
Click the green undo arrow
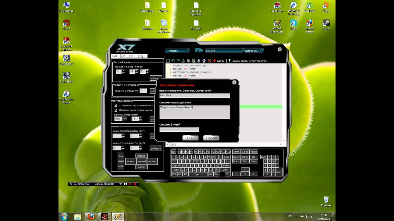point(173,61)
